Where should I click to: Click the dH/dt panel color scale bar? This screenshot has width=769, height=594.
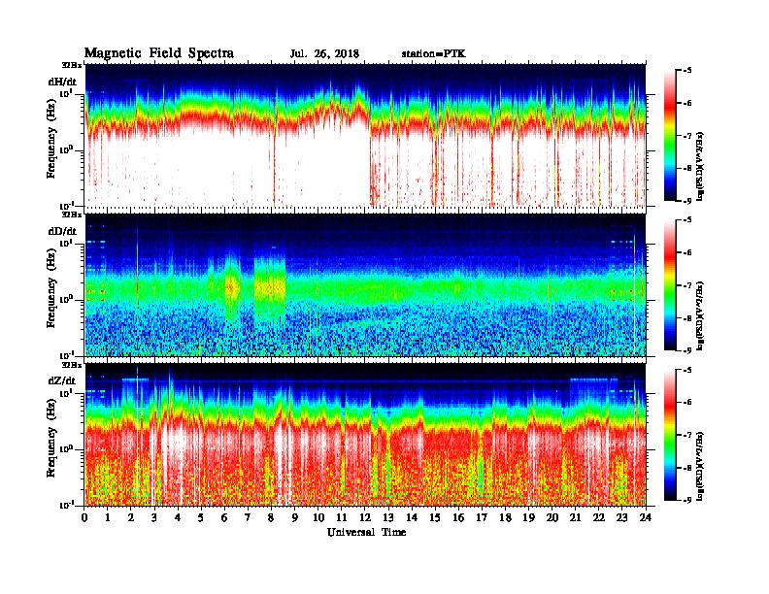pos(670,135)
